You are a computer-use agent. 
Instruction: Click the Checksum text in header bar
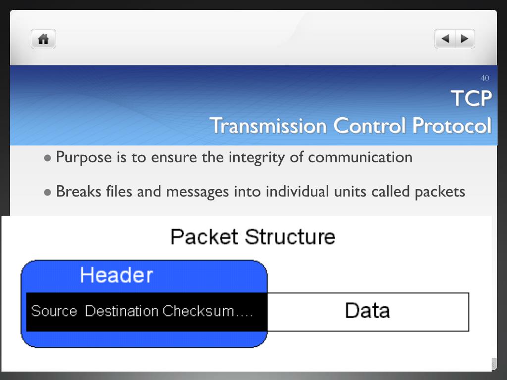coord(198,311)
